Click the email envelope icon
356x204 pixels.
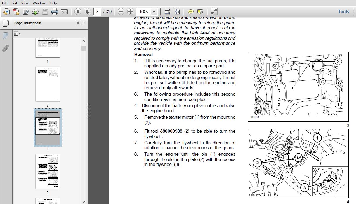point(64,12)
